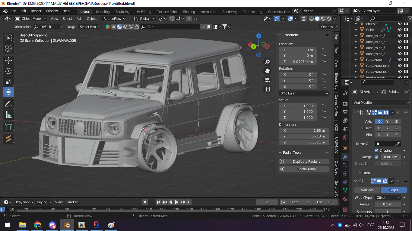Open File Explorer from the taskbar
This screenshot has height=231, width=412.
[x=23, y=225]
